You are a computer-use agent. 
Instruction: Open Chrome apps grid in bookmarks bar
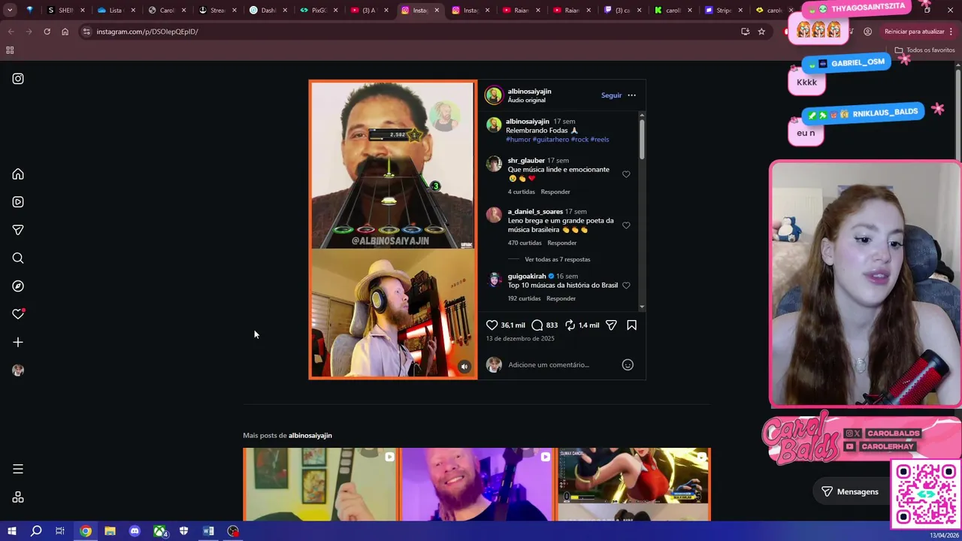[x=10, y=50]
